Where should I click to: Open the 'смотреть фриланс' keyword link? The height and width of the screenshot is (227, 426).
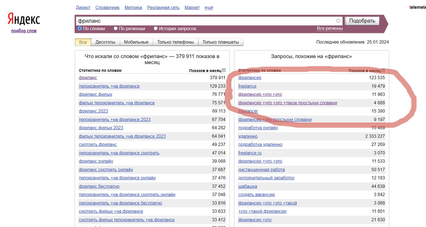pos(98,144)
